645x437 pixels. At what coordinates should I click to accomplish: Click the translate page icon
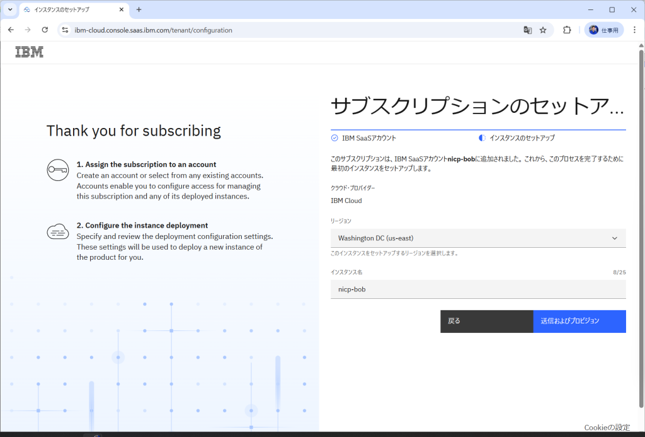pyautogui.click(x=527, y=30)
